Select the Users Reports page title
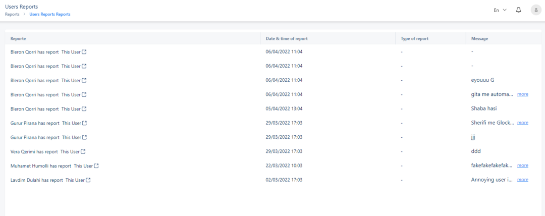 (22, 7)
